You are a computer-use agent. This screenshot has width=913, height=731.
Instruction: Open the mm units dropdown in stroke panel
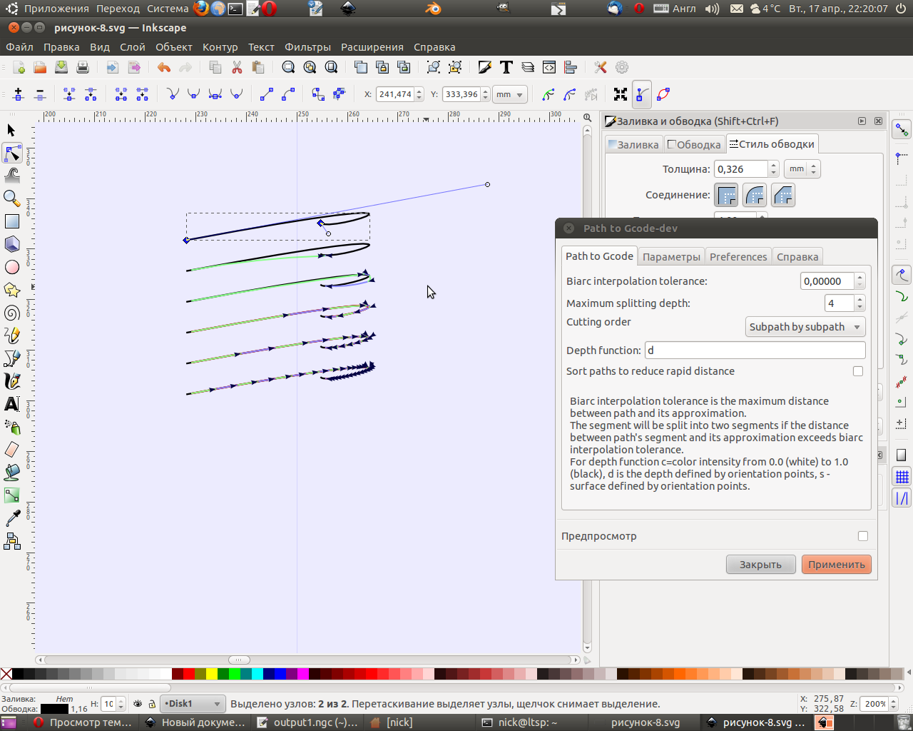click(x=802, y=169)
